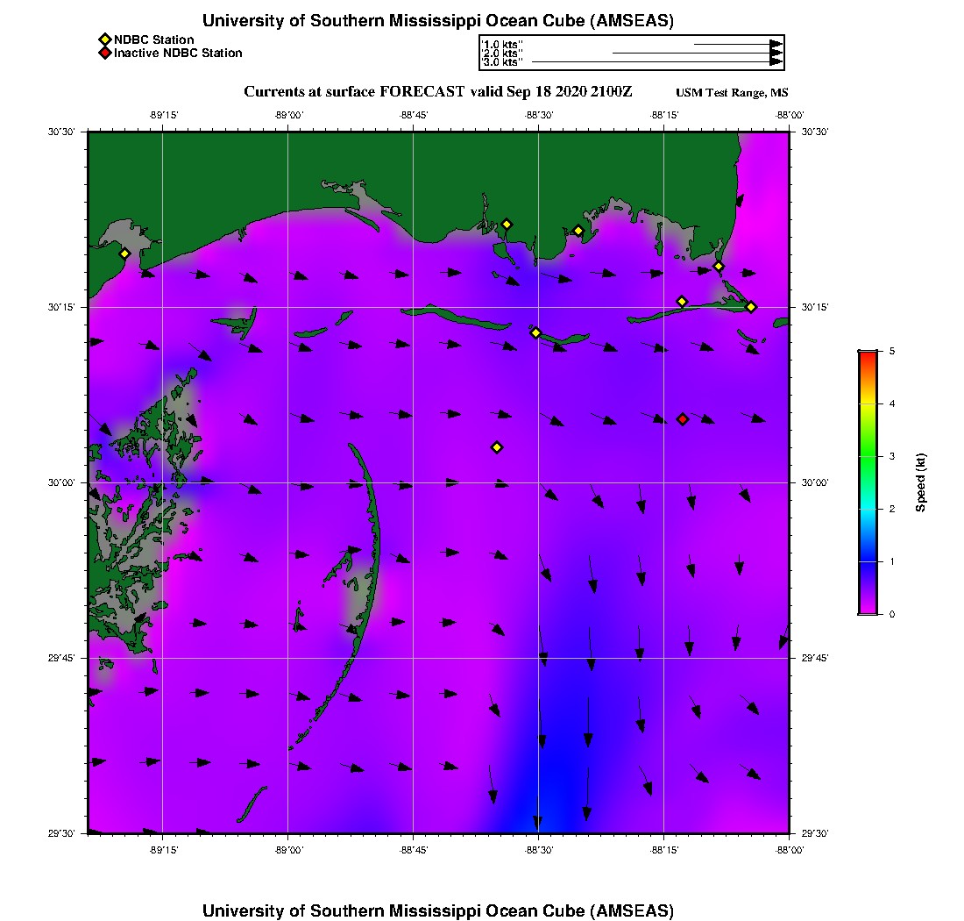Click the 'Speed (kt)' color bar label
964x921 pixels.
pos(920,482)
